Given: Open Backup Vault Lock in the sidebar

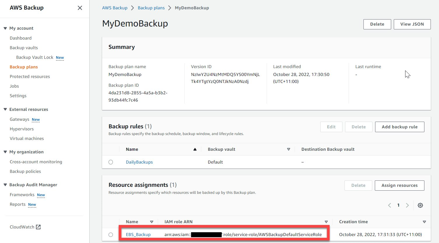Looking at the screenshot, I should coord(35,57).
